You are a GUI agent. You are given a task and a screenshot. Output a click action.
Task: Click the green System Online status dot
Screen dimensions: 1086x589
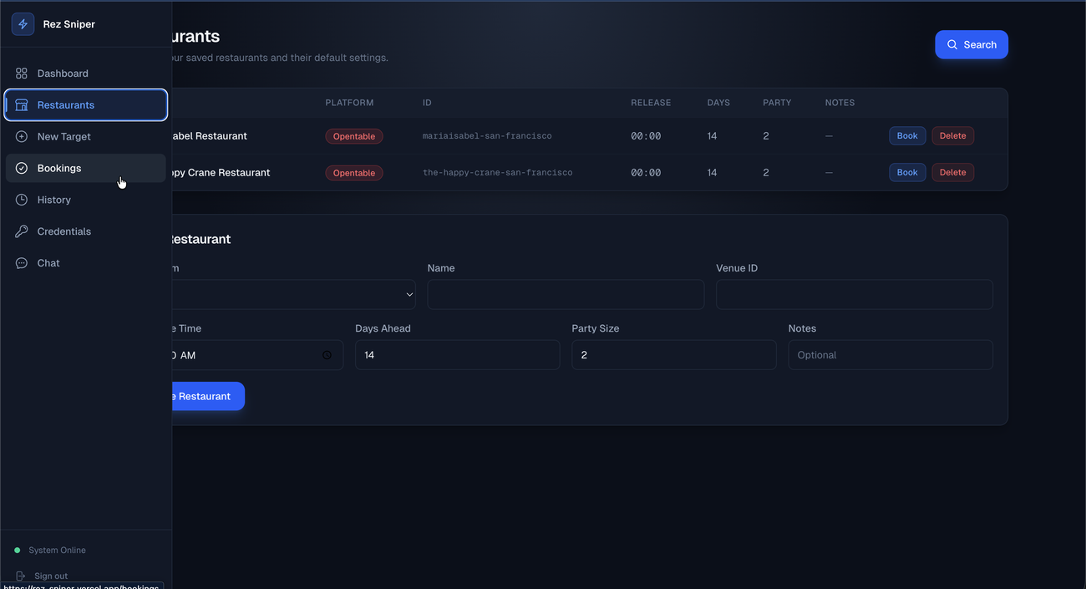(x=17, y=551)
